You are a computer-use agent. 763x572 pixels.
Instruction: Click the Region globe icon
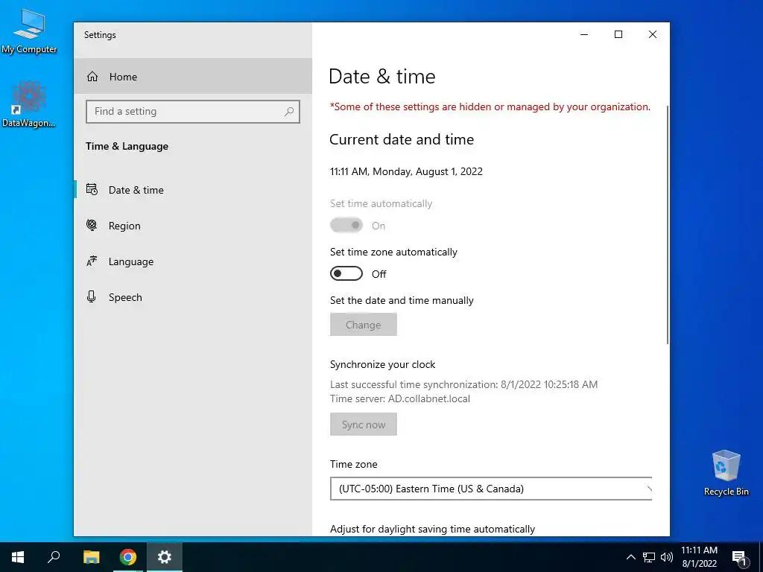click(92, 225)
